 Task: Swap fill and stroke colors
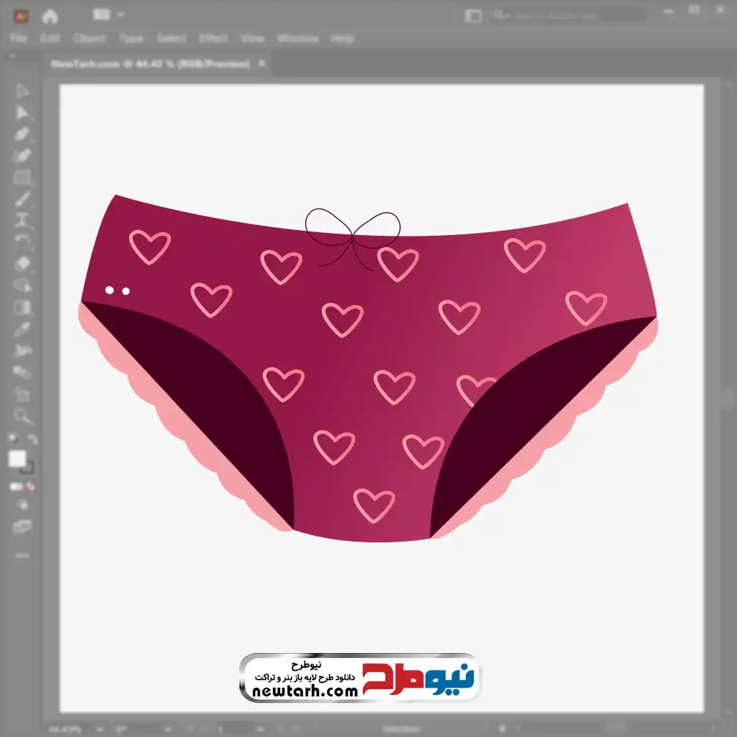tap(32, 439)
